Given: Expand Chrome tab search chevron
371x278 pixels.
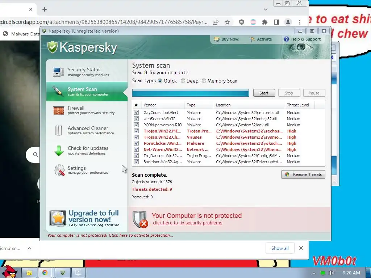Looking at the screenshot, I should [266, 9].
